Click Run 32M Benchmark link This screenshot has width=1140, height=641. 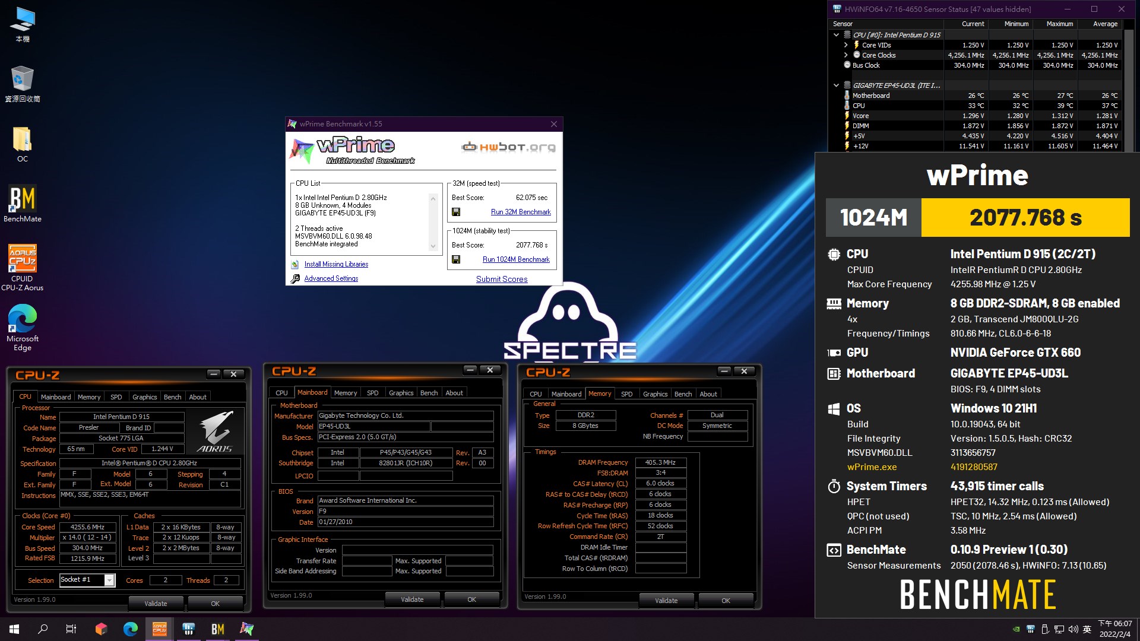pos(521,212)
